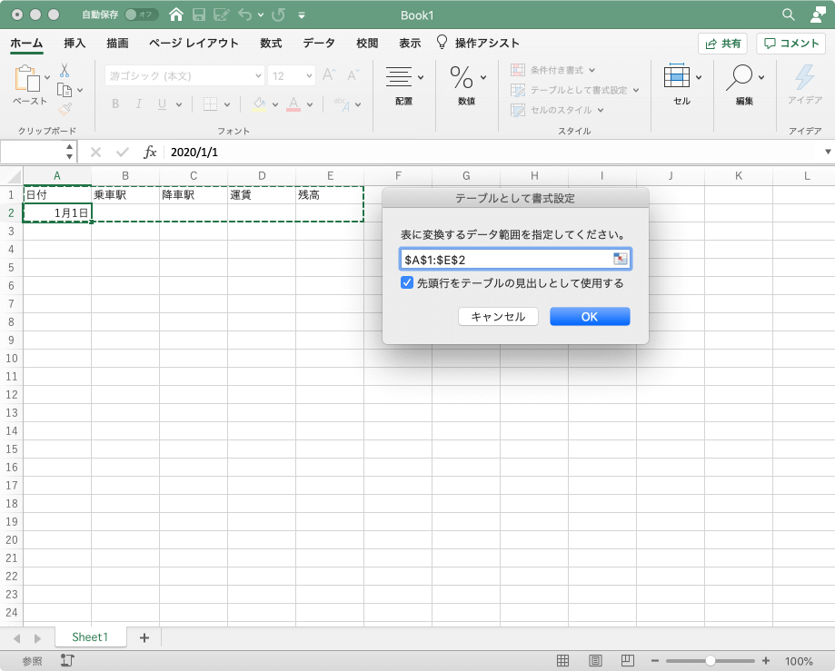Open the font color swatch
The width and height of the screenshot is (835, 671).
click(293, 104)
